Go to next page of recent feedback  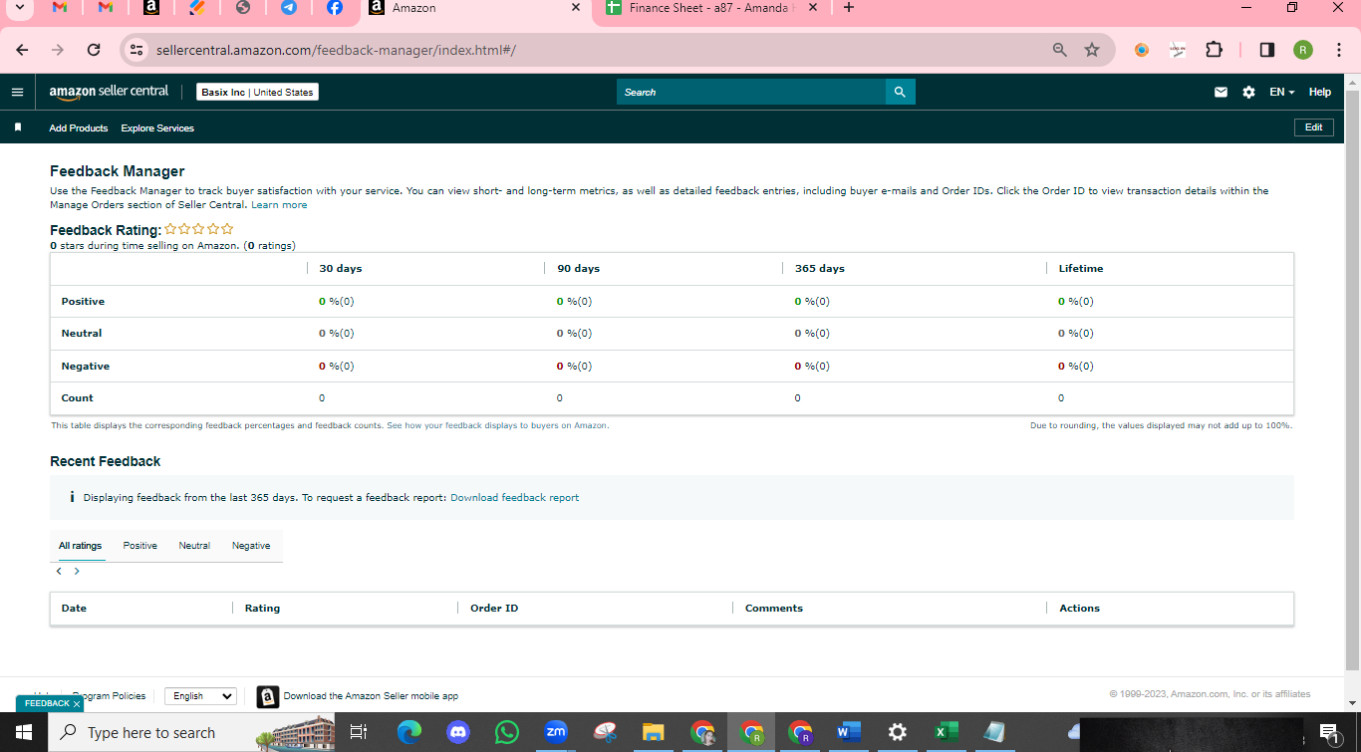(77, 571)
